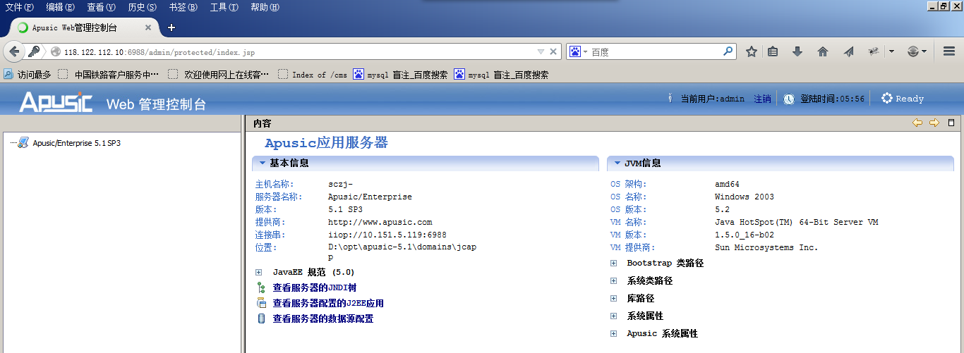This screenshot has height=353, width=964.
Task: Click the J2EE application icon
Action: click(x=261, y=303)
